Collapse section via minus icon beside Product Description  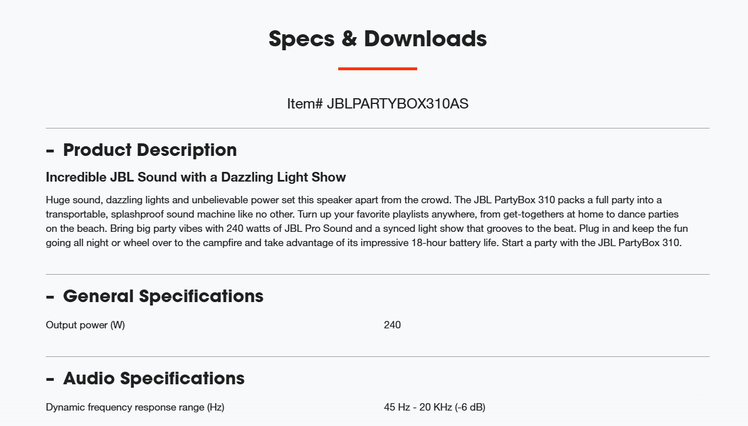(50, 151)
